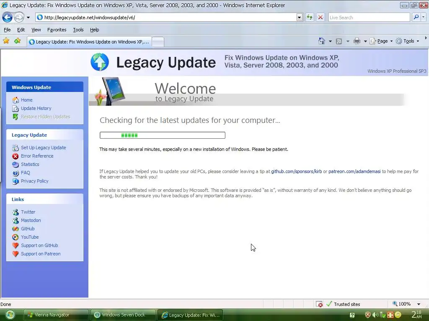Click the Add to Favorites star-plus icon

(x=17, y=41)
